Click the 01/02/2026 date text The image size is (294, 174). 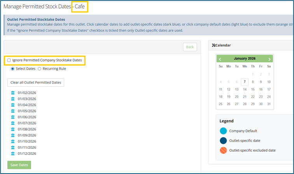(27, 93)
